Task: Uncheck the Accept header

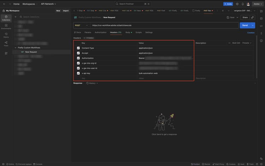Action: click(78, 53)
